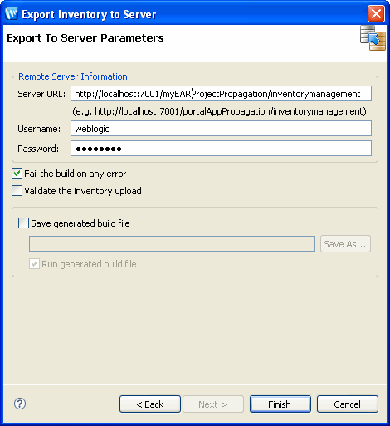Click the Export Inventory to Server title text

click(x=89, y=14)
